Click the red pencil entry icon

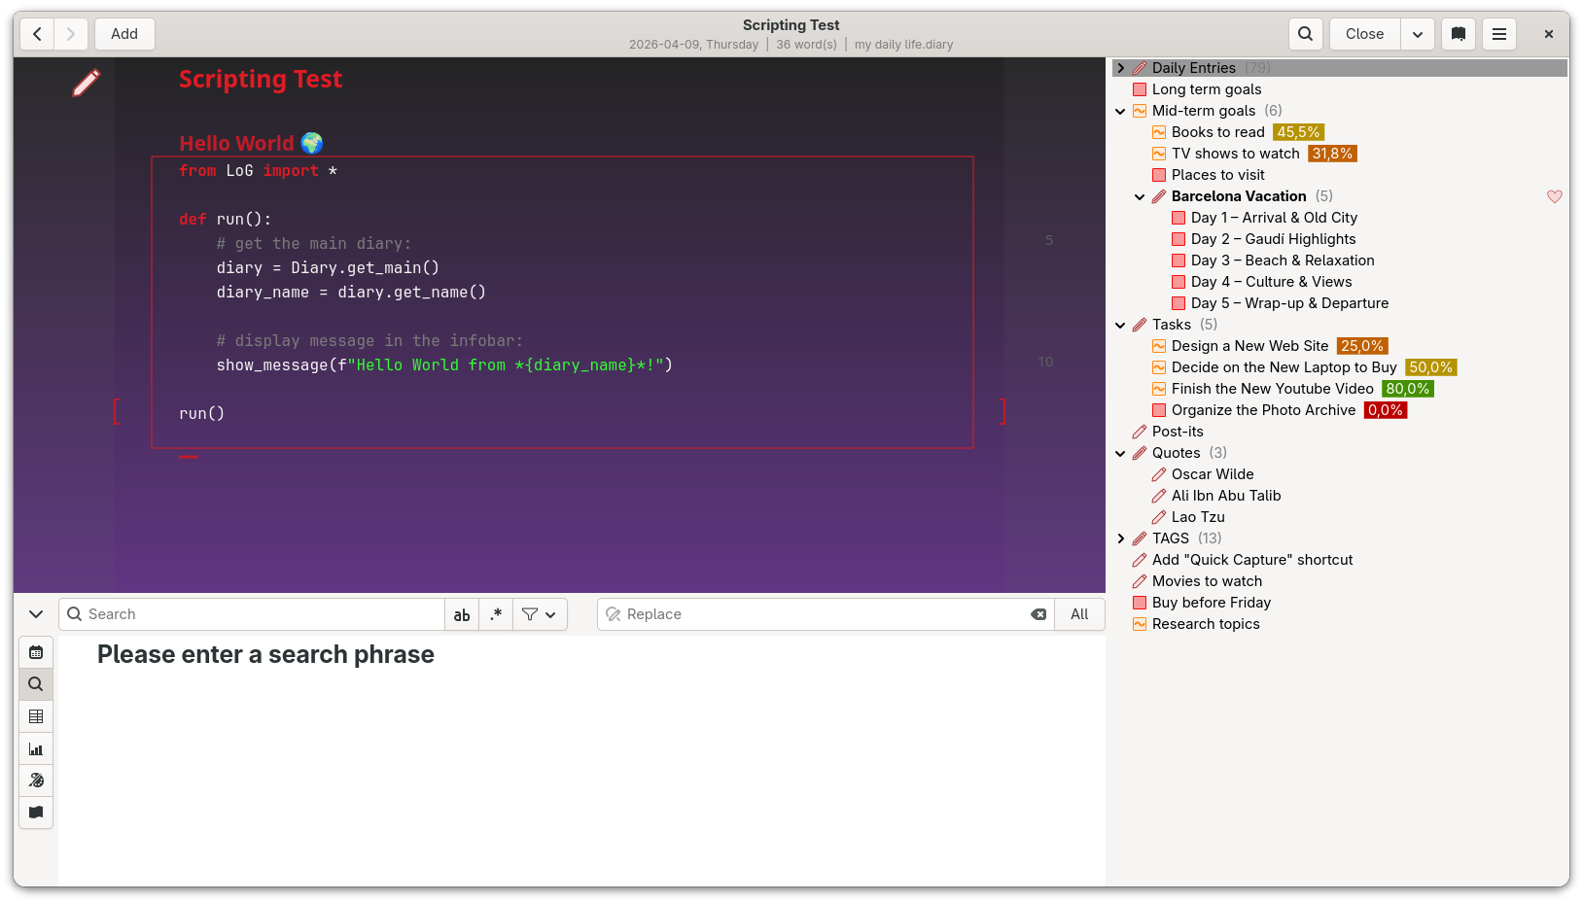tap(86, 84)
